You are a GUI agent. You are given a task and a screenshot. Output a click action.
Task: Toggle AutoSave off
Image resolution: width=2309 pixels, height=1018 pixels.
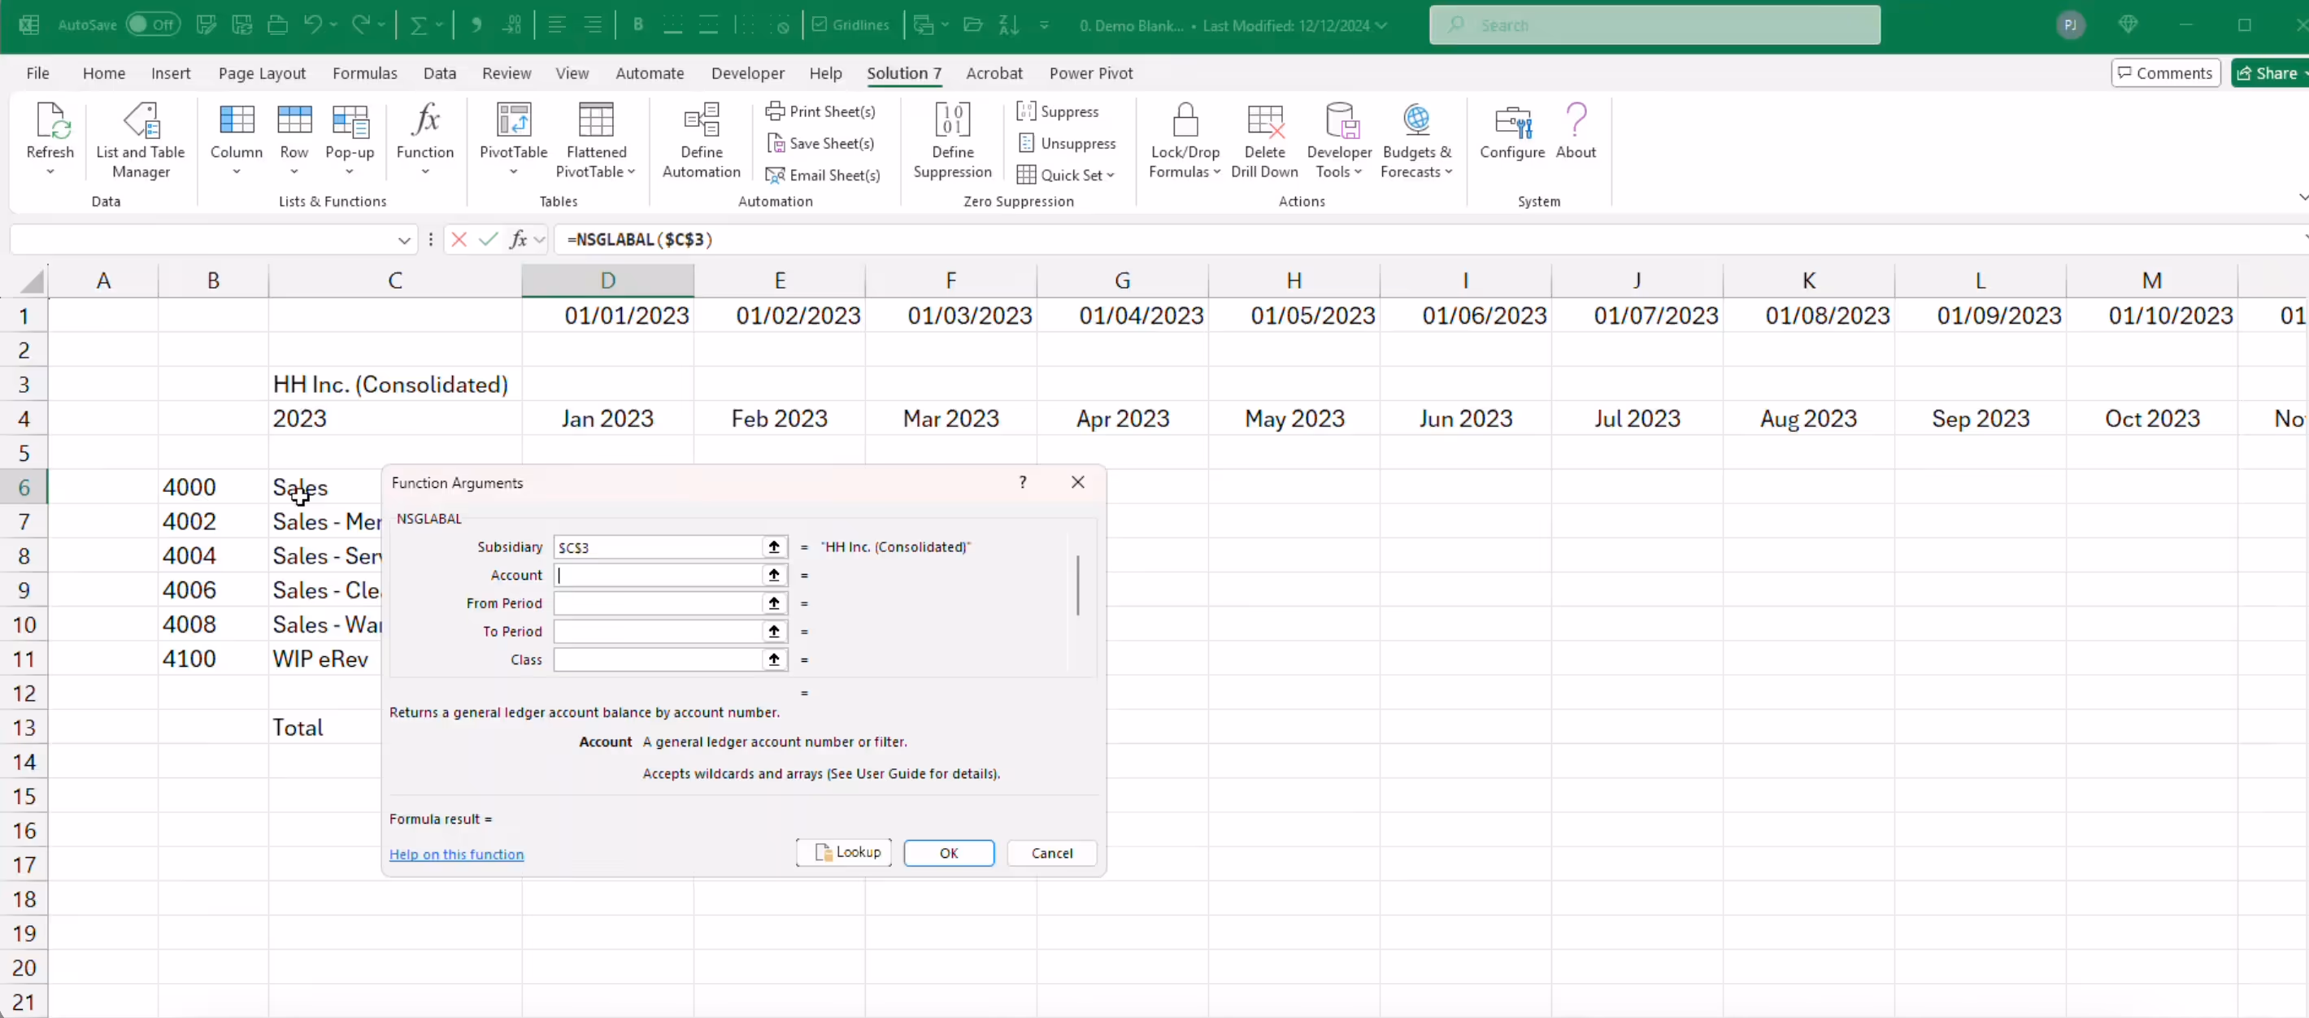tap(152, 24)
